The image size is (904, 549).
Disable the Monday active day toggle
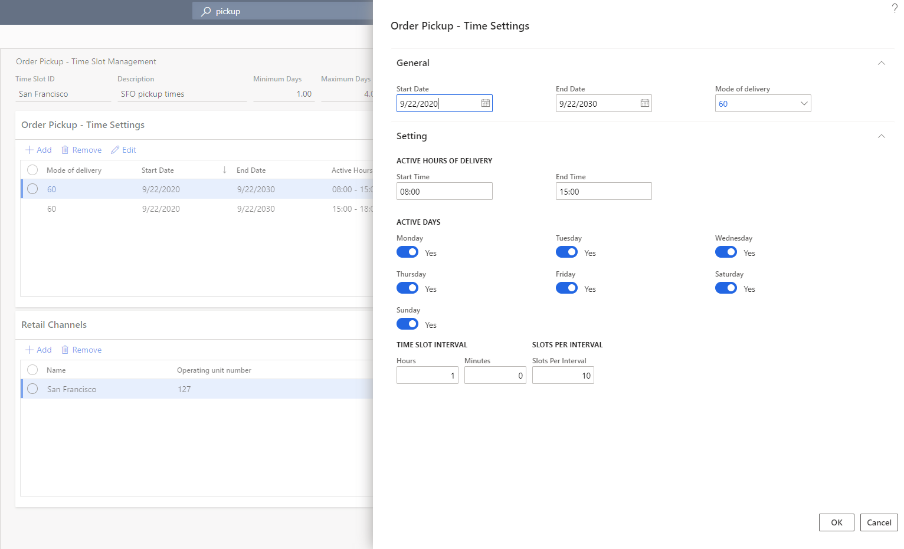(407, 252)
